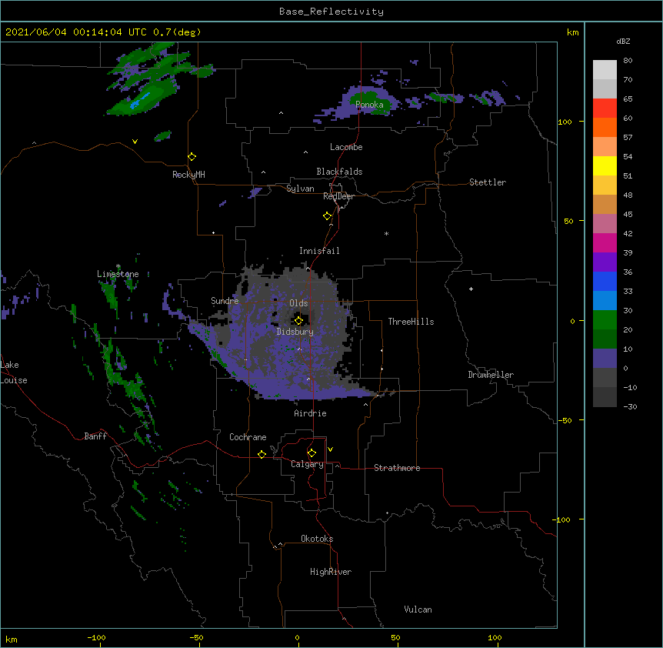Click the legend value 57
This screenshot has height=648, width=663.
point(628,137)
